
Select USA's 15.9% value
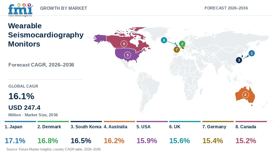[147, 141]
